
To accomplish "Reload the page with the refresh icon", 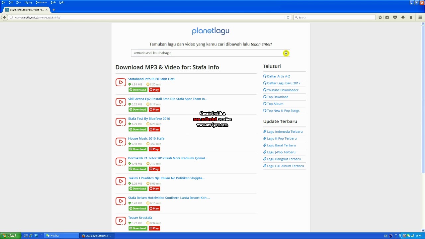I will click(x=288, y=17).
